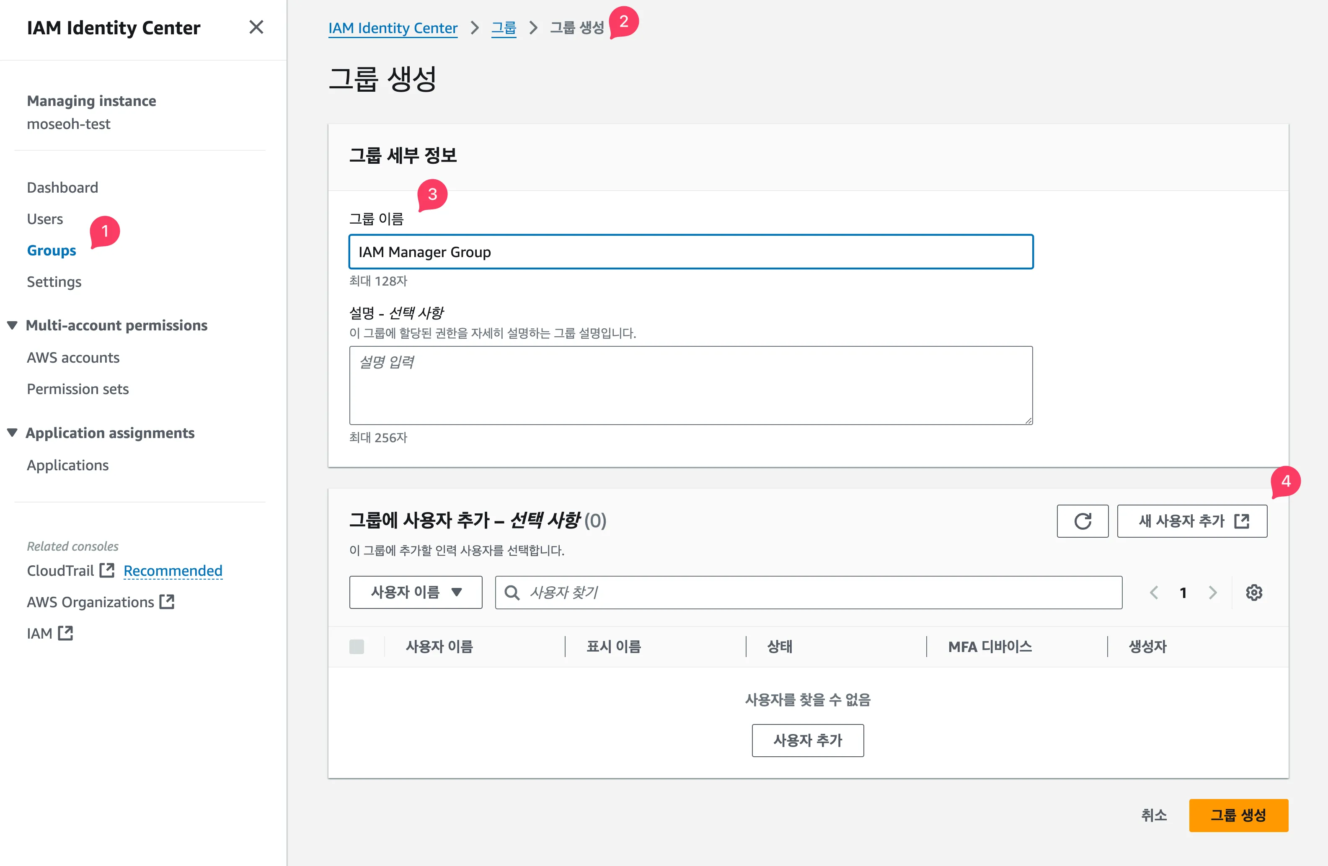
Task: Open the 사용자 이름 filter dropdown
Action: coord(415,592)
